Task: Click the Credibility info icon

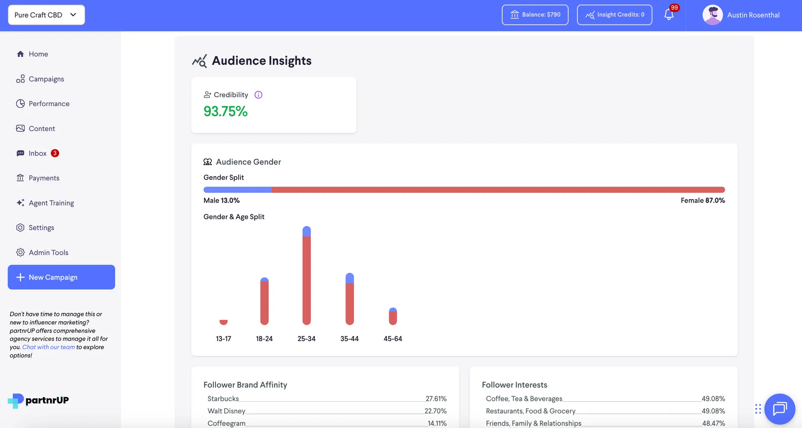Action: coord(258,94)
